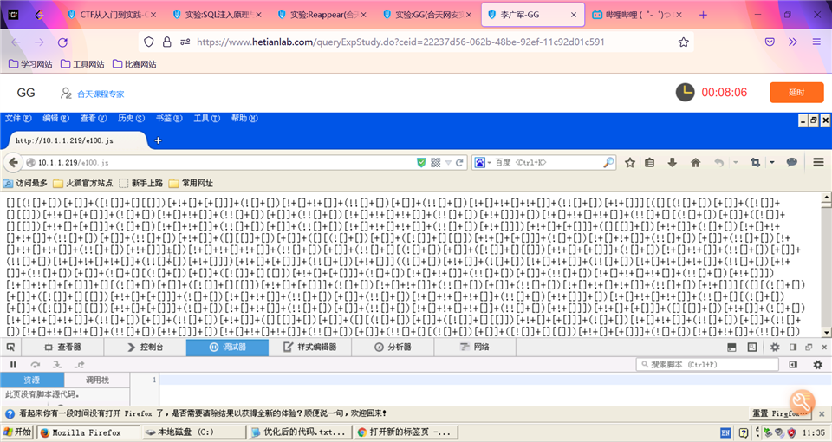Reload the e100.js page in inner Firefox
832x442 pixels.
pyautogui.click(x=459, y=162)
